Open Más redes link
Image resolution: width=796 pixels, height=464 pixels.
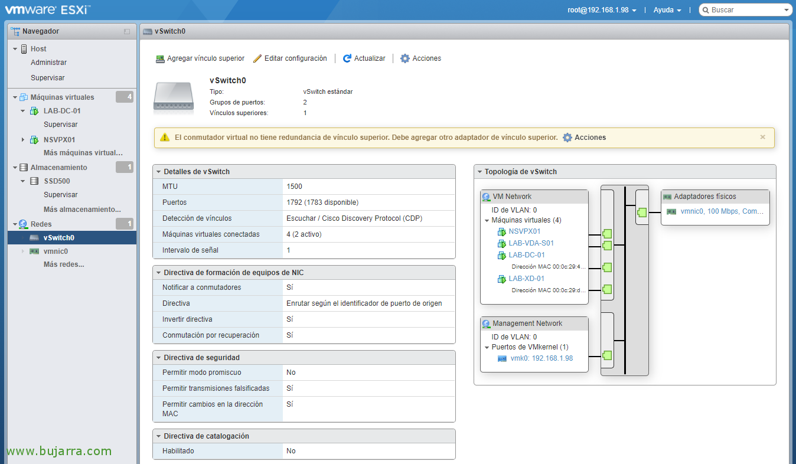64,264
